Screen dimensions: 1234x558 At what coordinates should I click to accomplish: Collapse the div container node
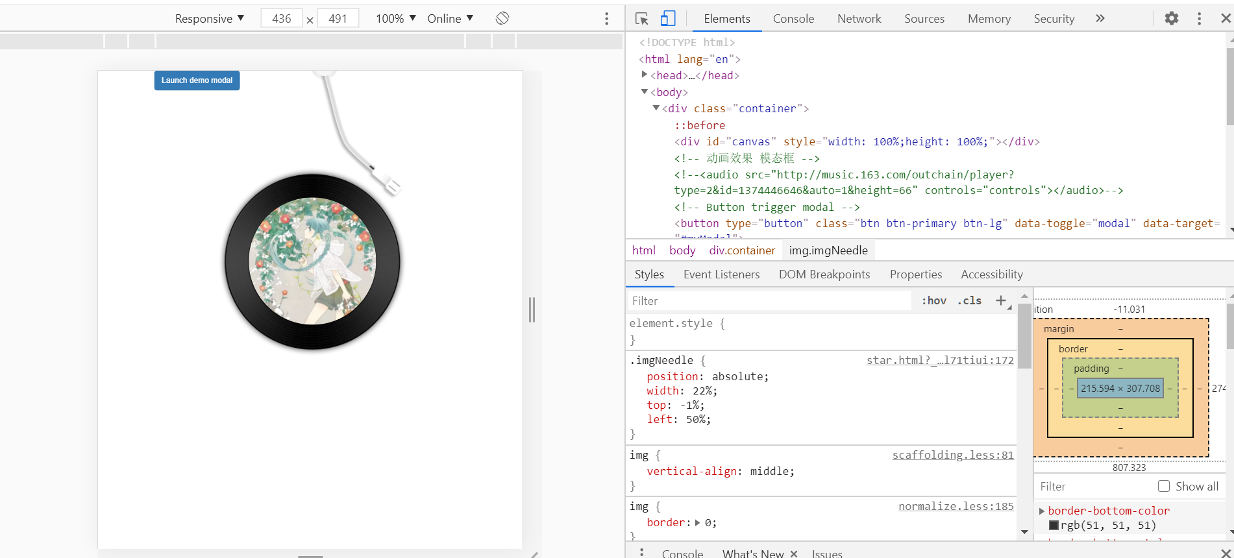656,108
